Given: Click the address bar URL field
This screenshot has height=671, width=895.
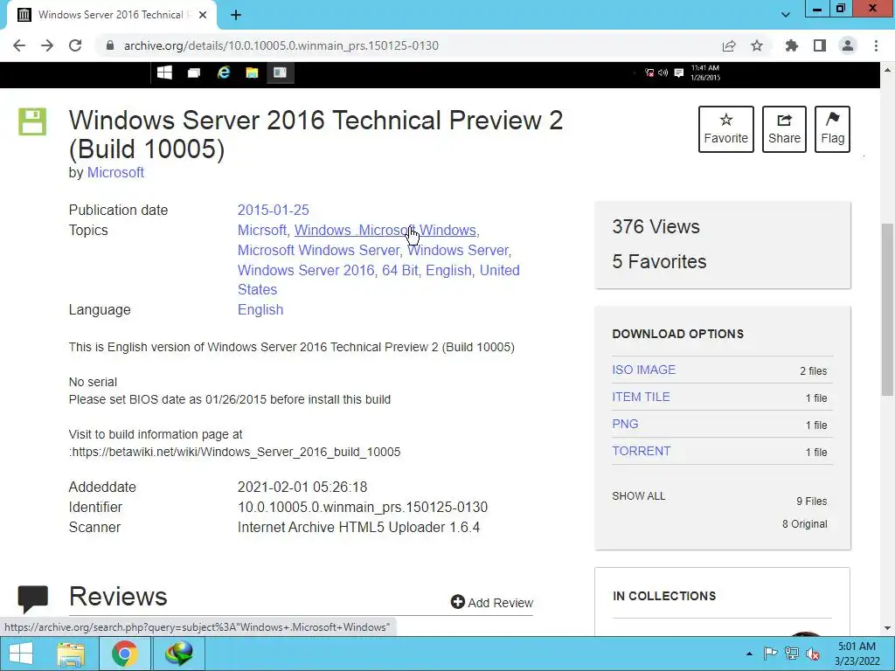Looking at the screenshot, I should click(281, 45).
